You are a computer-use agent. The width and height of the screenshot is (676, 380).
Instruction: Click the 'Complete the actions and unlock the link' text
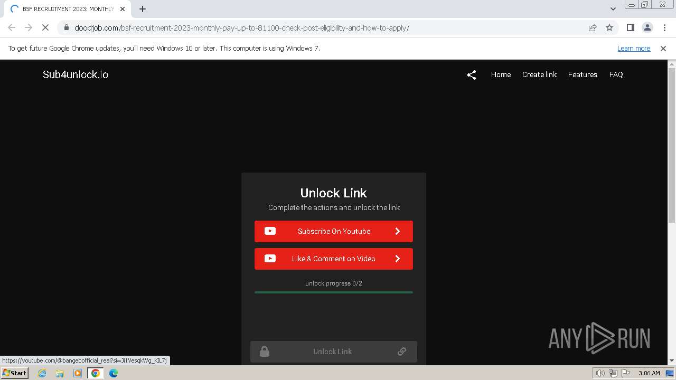(x=334, y=207)
